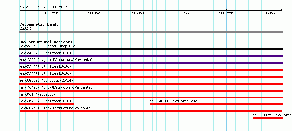Image resolution: width=292 pixels, height=131 pixels.
Task: Click ruler tick labeled 186351k
Action: tap(52, 13)
